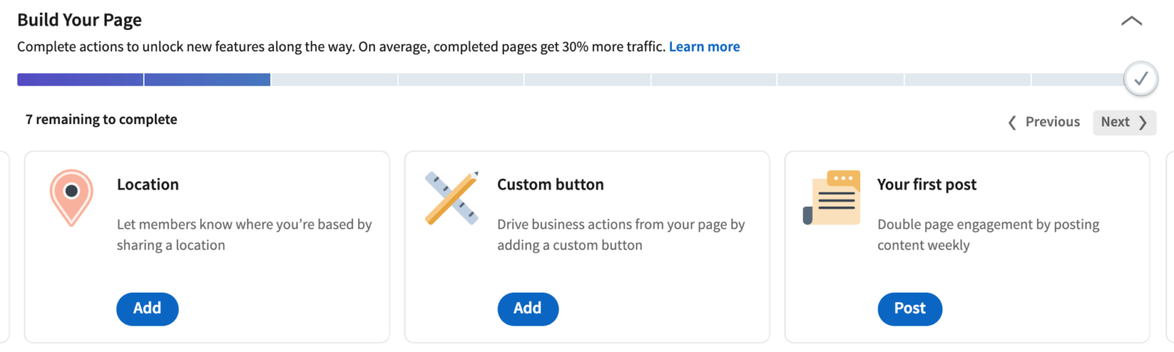Open the Custom button card title
Viewport: 1174px width, 352px height.
tap(550, 184)
